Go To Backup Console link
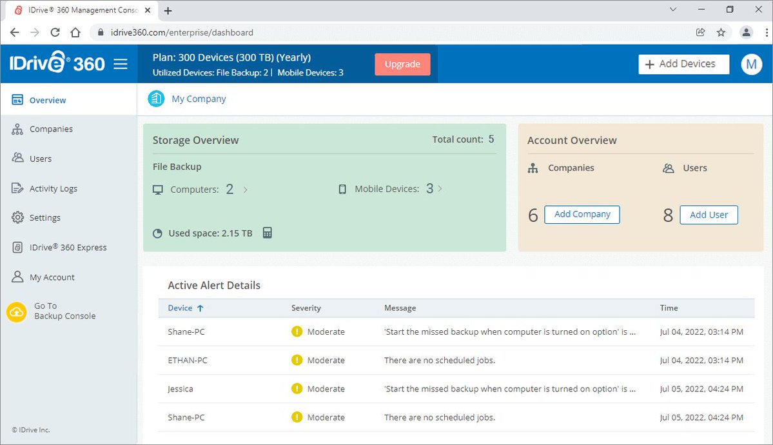This screenshot has height=445, width=773. click(64, 311)
